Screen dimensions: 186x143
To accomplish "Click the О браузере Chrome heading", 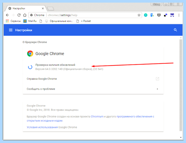I will (35, 42).
